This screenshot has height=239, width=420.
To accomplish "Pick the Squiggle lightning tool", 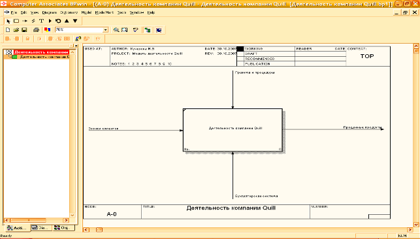I will click(x=33, y=21).
